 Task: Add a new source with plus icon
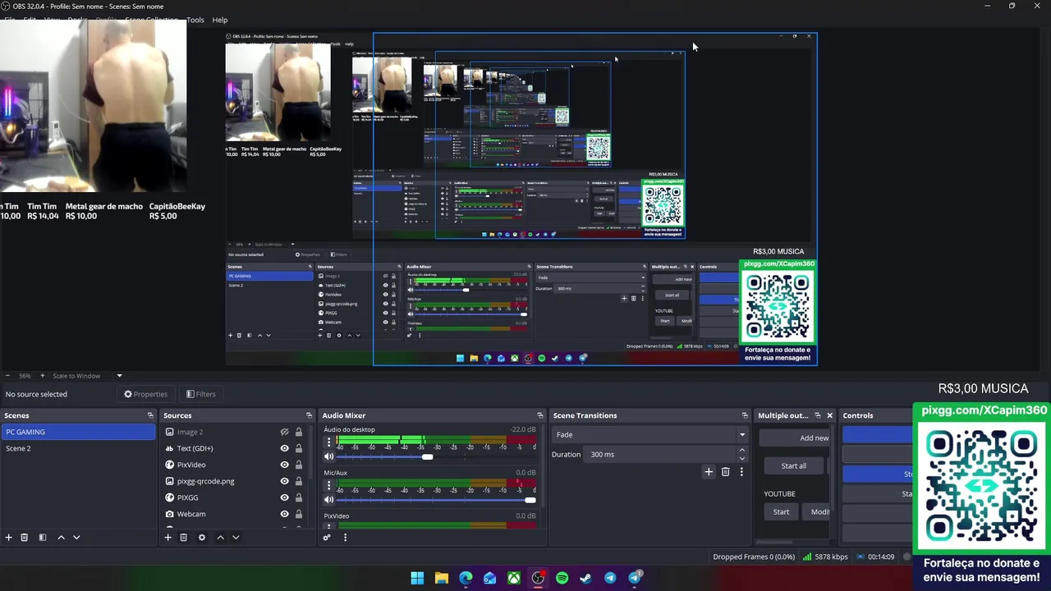tap(168, 538)
